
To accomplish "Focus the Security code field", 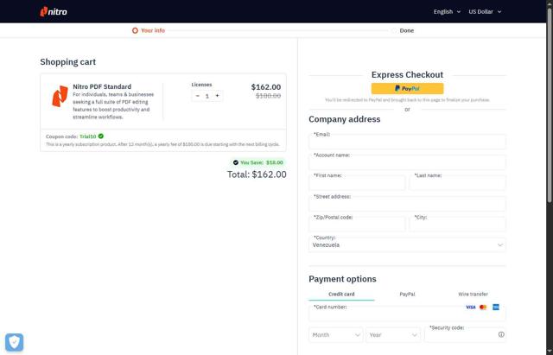I will 465,334.
